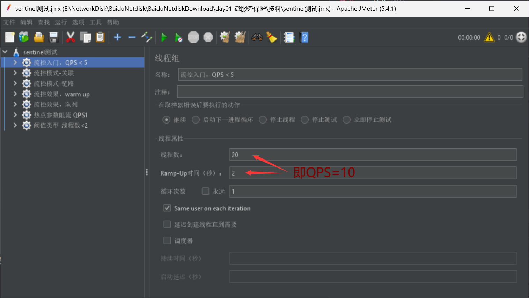The height and width of the screenshot is (298, 529).
Task: Click the Collapse all minus icon
Action: coord(132,37)
